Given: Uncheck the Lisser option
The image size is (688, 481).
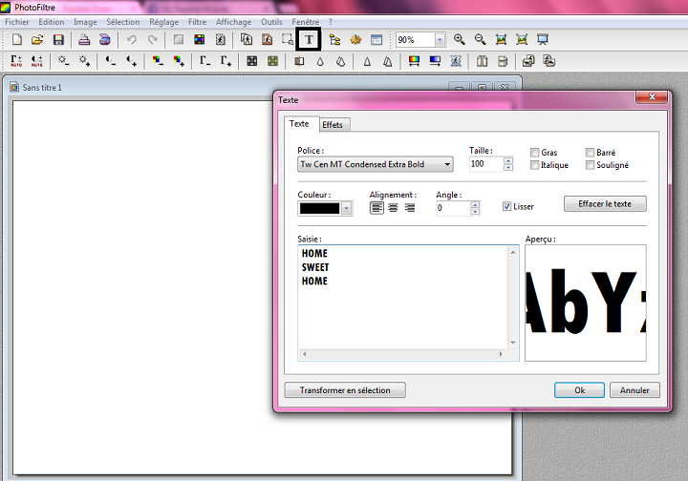Looking at the screenshot, I should point(507,206).
